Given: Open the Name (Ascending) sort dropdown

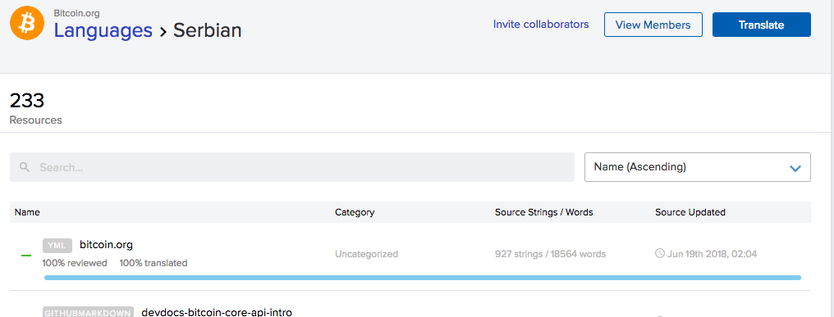Looking at the screenshot, I should [697, 167].
